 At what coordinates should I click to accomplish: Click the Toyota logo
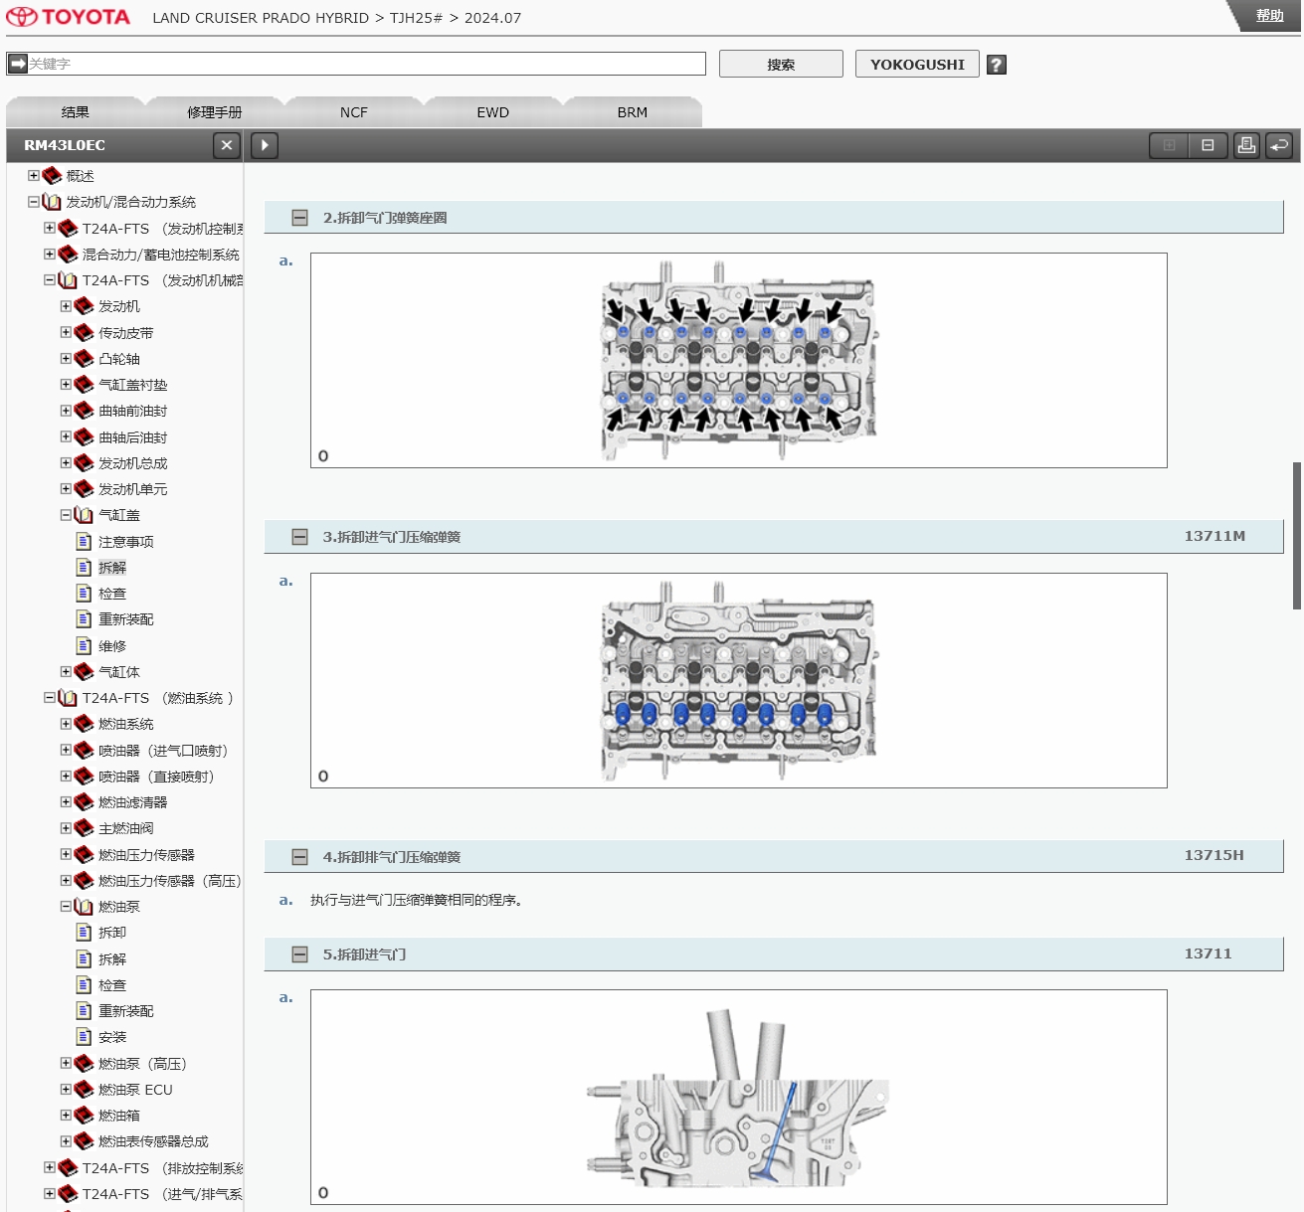coord(69,18)
